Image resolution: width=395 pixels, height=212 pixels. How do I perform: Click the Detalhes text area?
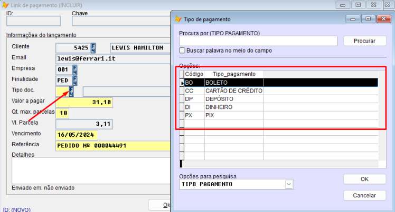(91, 170)
